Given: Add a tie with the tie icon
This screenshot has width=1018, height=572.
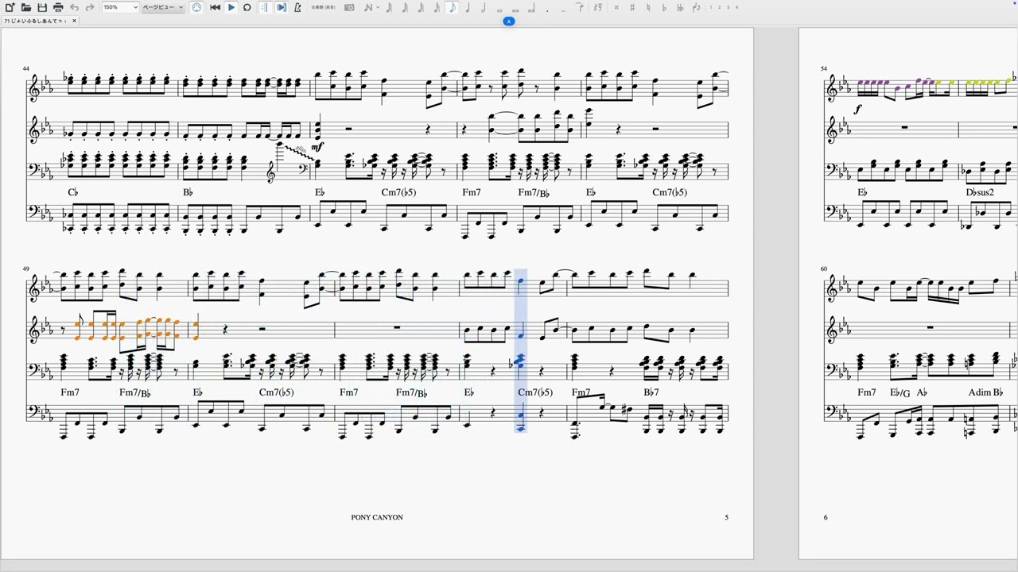Looking at the screenshot, I should pos(580,7).
